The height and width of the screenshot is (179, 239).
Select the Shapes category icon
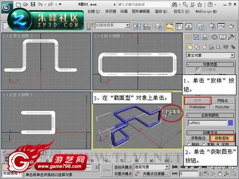[x=197, y=47]
